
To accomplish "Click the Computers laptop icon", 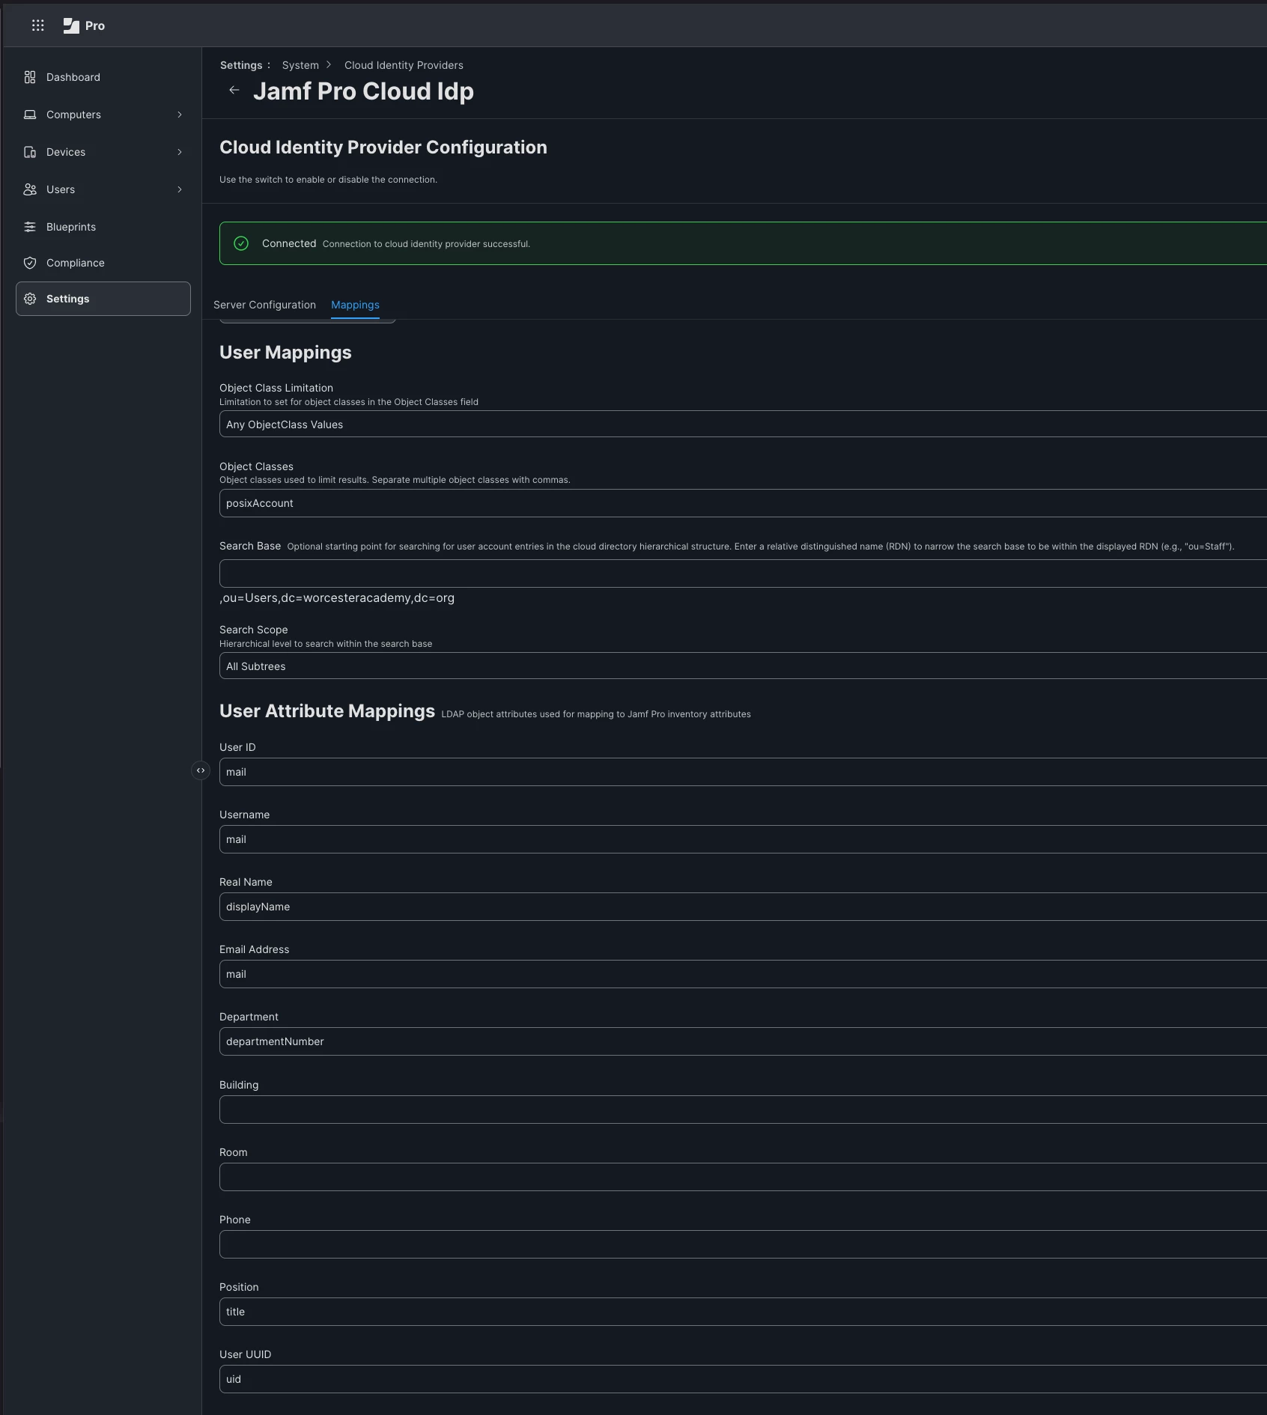I will pos(30,115).
